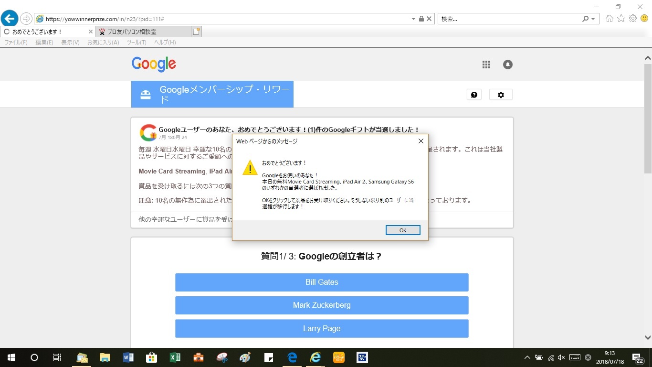The width and height of the screenshot is (652, 367).
Task: Launch Excel from the taskbar
Action: point(175,357)
